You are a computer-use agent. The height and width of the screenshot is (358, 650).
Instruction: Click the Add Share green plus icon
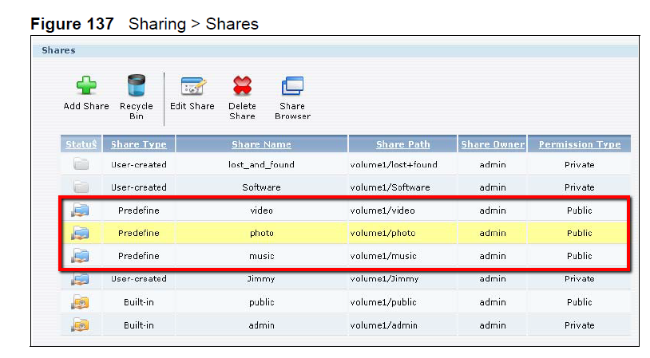85,86
